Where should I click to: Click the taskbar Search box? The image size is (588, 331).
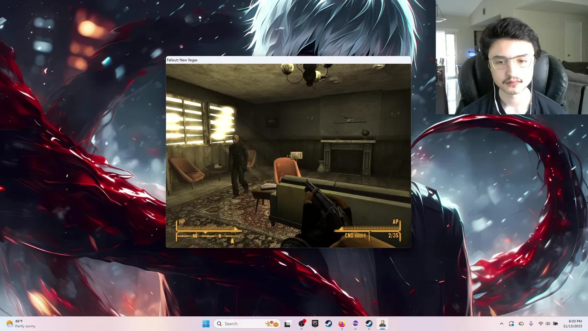click(x=248, y=324)
